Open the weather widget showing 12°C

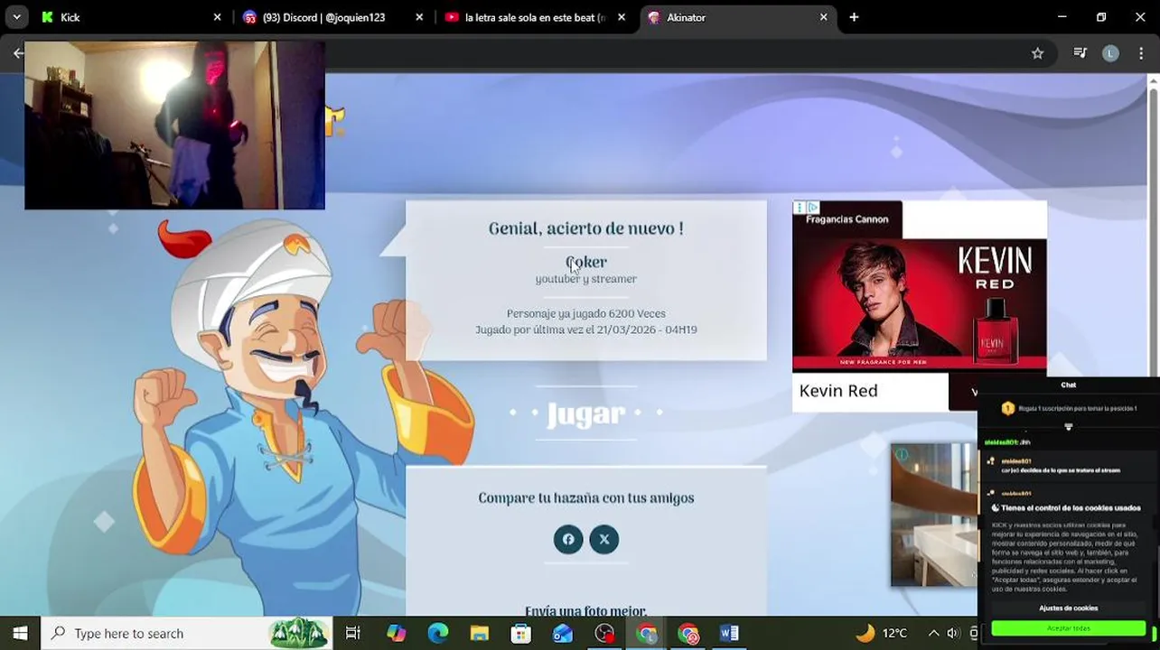(882, 633)
